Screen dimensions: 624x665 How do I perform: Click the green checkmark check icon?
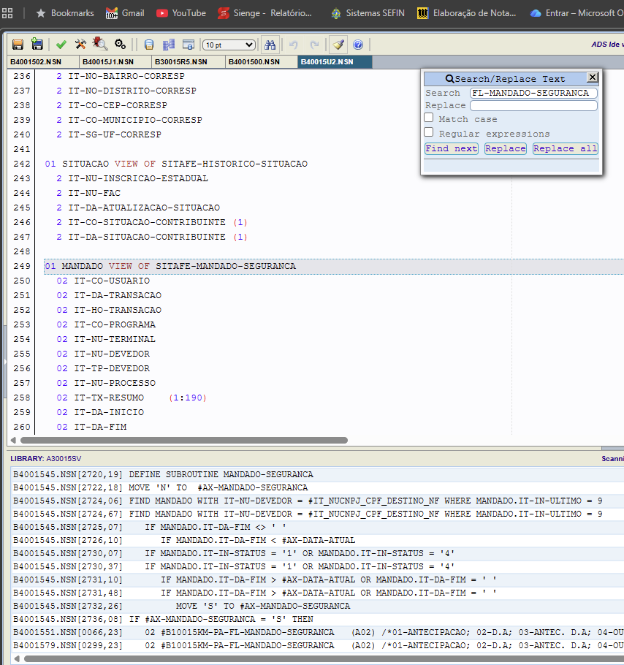click(x=61, y=45)
